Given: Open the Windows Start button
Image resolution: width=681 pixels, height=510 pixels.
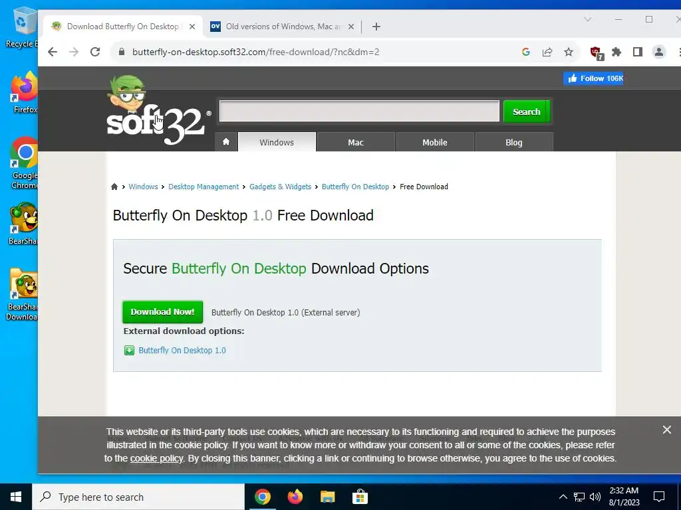Looking at the screenshot, I should [16, 497].
